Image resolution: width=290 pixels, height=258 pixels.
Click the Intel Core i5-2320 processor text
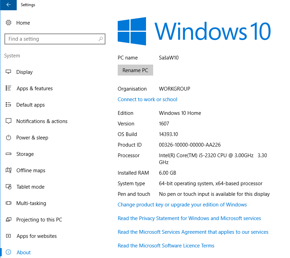click(x=213, y=159)
